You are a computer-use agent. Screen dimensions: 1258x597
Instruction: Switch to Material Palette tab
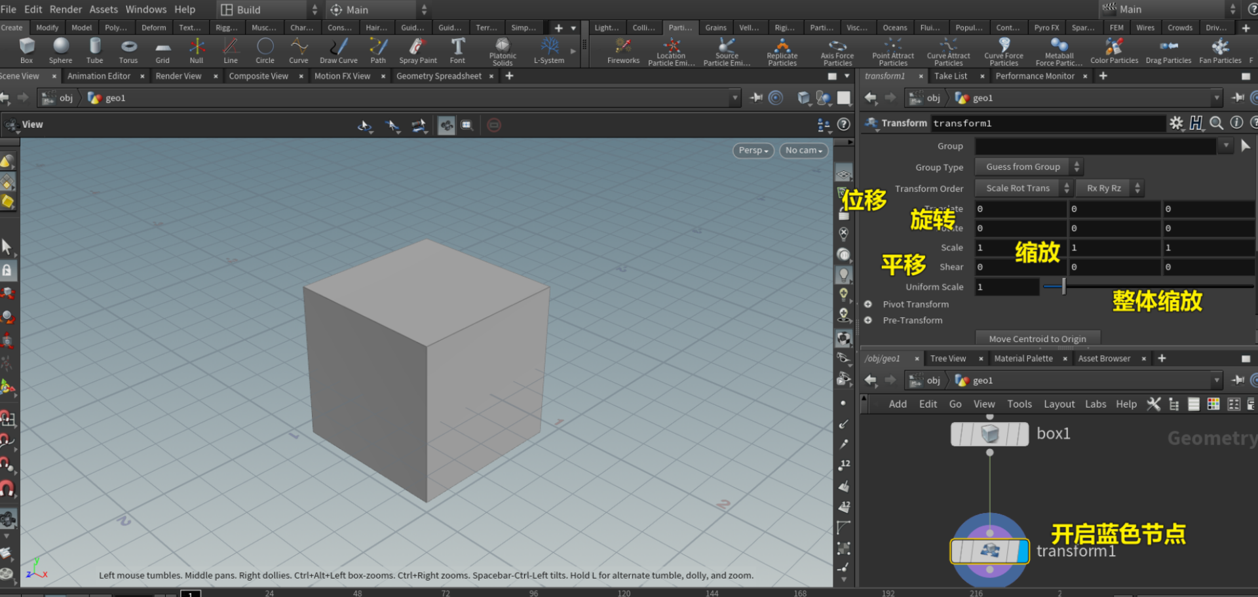(x=1023, y=358)
